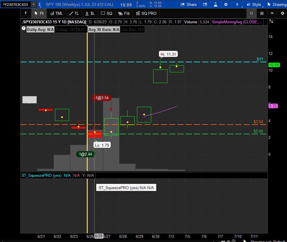Click the symbol input field

pos(15,4)
